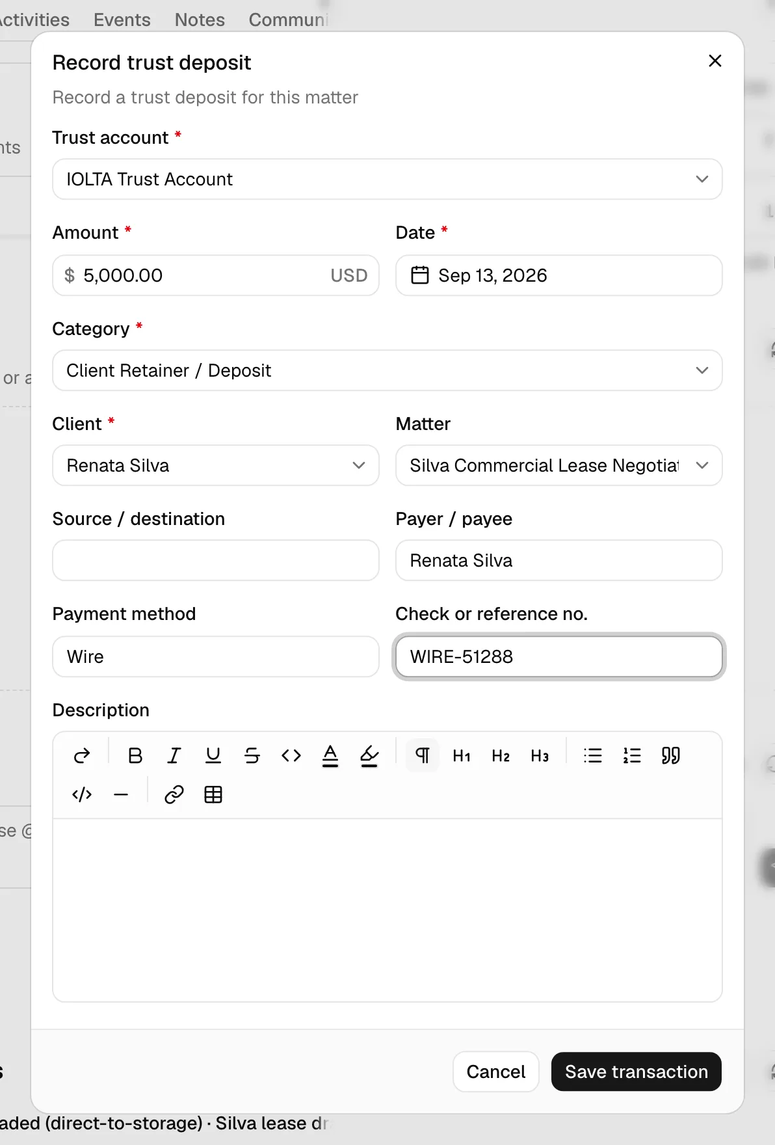Close the Record trust deposit dialog
The width and height of the screenshot is (775, 1145).
coord(715,61)
